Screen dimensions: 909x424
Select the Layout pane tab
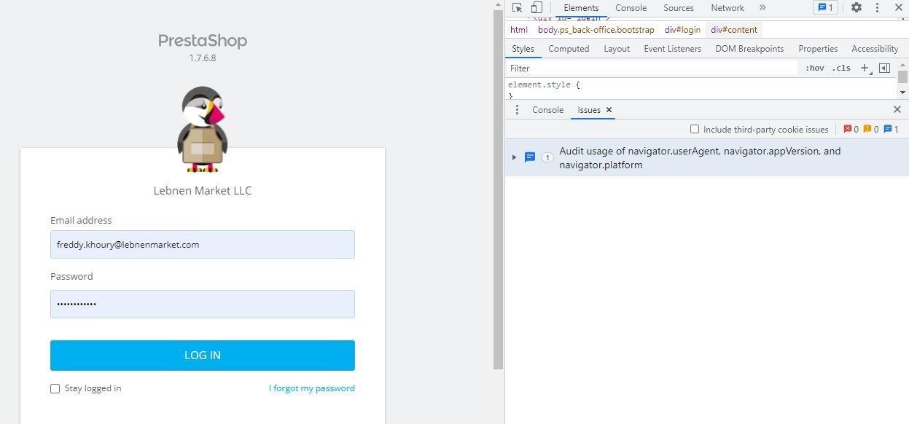(x=617, y=49)
